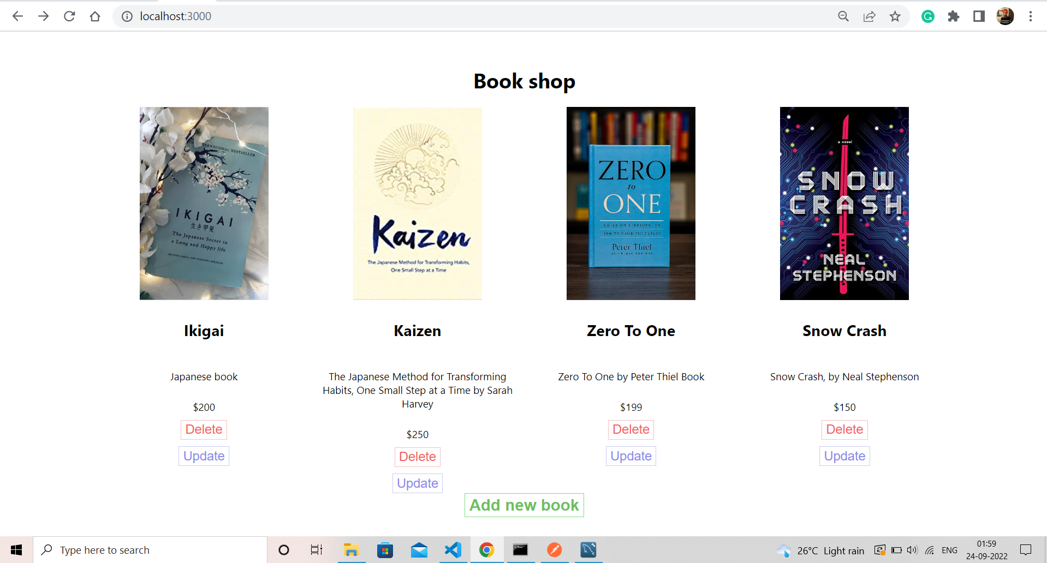Update the Snow Crash book

tap(844, 456)
